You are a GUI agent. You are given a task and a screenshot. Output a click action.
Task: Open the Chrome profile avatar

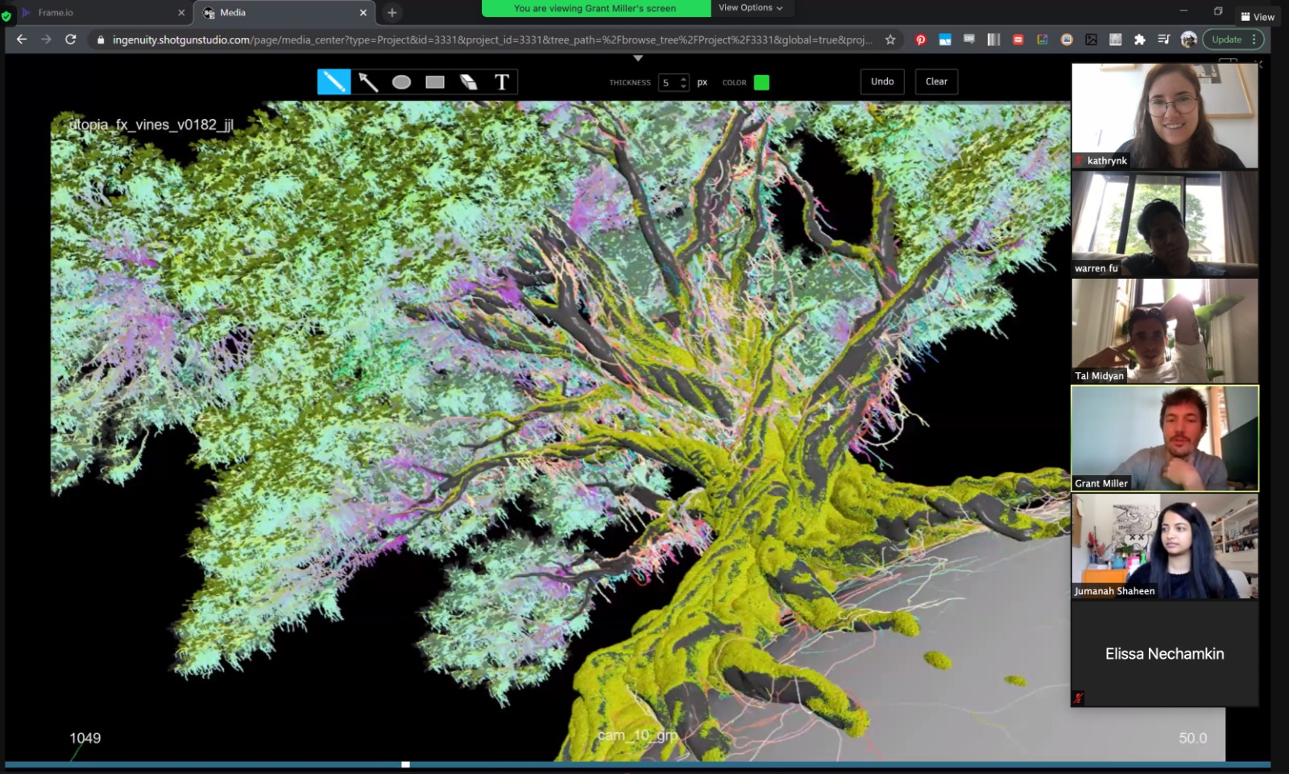pos(1188,39)
